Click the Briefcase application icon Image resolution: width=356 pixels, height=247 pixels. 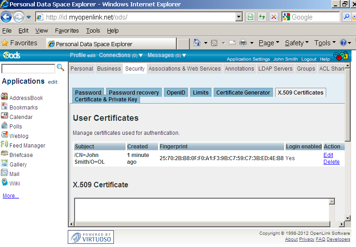click(5, 154)
